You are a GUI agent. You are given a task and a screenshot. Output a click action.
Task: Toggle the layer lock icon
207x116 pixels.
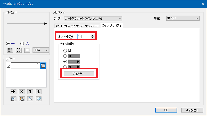click(43, 66)
